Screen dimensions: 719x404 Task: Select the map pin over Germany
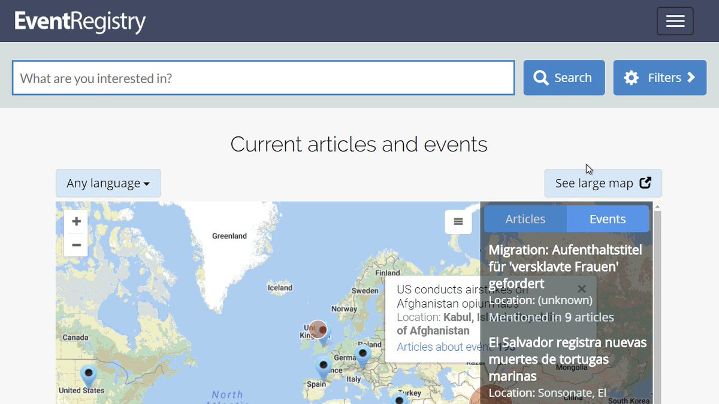click(x=362, y=356)
